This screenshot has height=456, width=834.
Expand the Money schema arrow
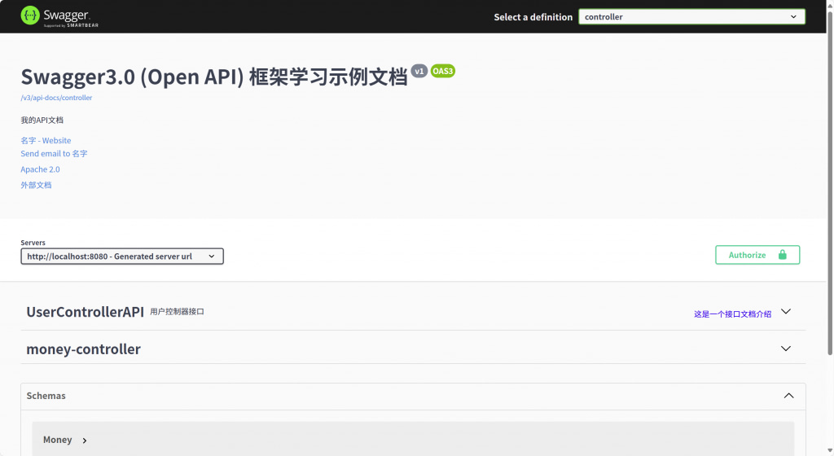(x=85, y=441)
